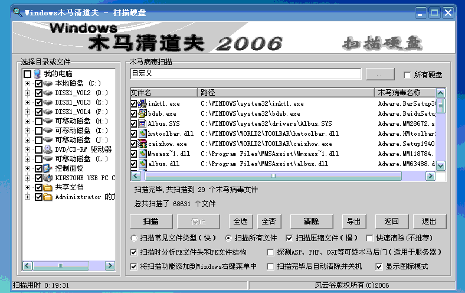The image size is (465, 293).
Task: Sort results by 木马病毒名称 column header
Action: [405, 93]
